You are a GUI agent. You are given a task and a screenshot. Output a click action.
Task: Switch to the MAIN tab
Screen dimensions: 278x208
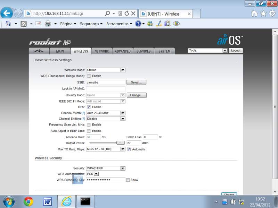60,51
